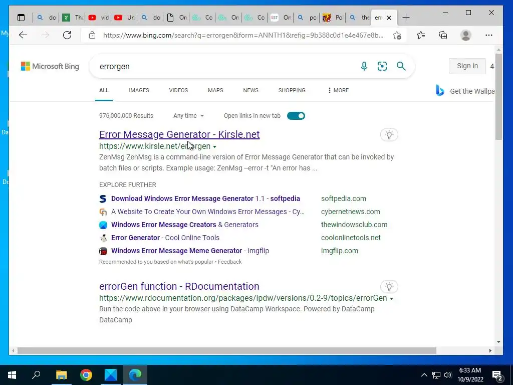Open Windows Start menu
The image size is (513, 385).
pos(12,375)
